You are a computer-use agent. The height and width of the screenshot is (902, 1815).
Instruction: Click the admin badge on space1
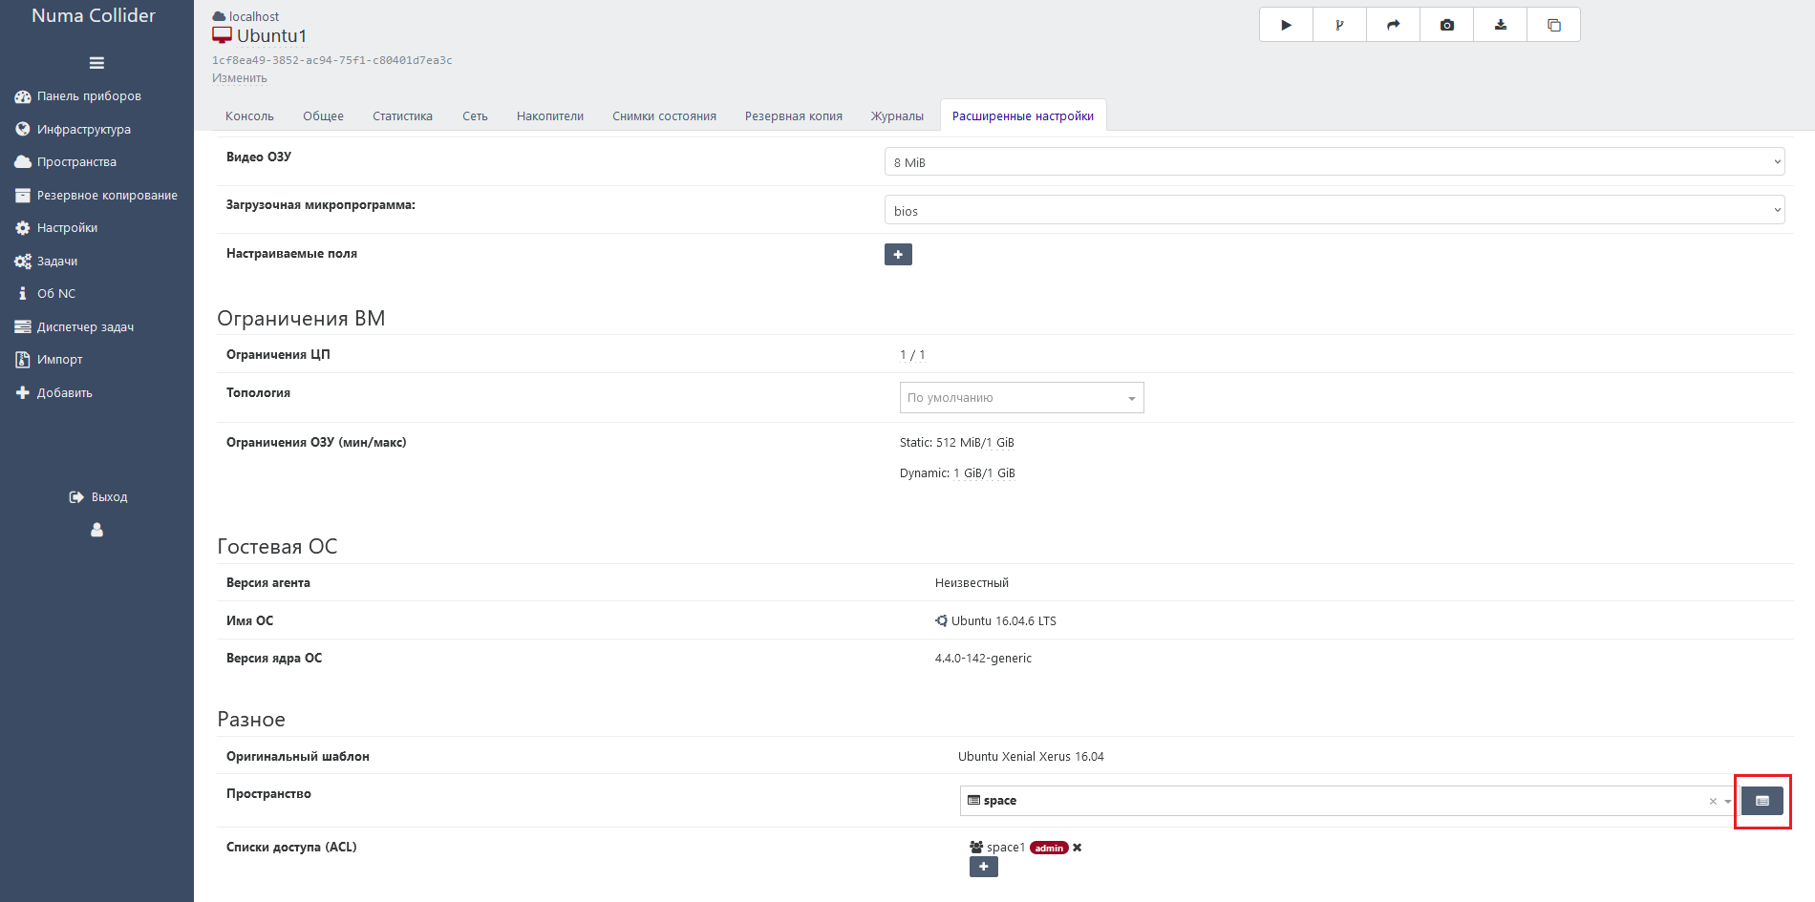(1049, 848)
